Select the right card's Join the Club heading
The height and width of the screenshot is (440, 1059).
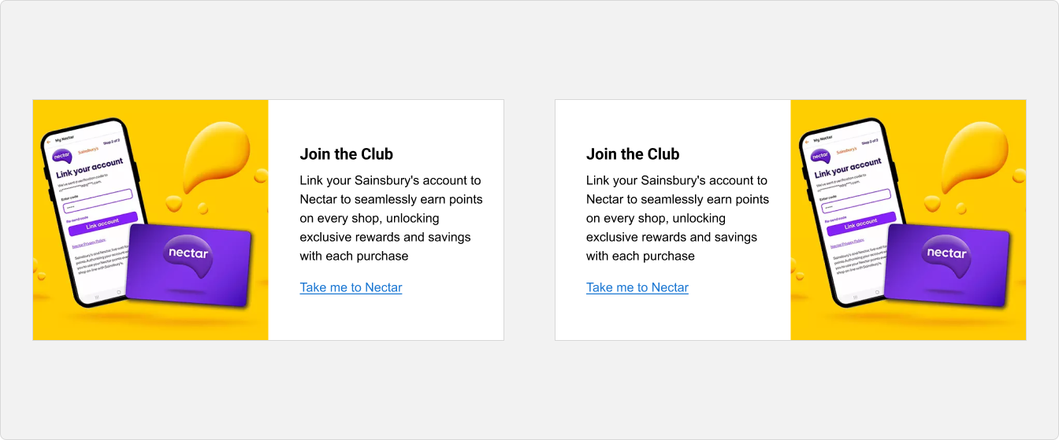pos(633,154)
